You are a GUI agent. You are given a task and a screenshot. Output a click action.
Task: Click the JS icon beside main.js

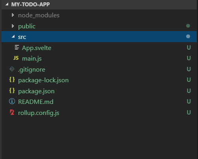click(16, 58)
